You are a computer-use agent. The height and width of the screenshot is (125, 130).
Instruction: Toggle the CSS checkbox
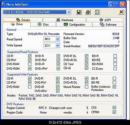click(114, 108)
